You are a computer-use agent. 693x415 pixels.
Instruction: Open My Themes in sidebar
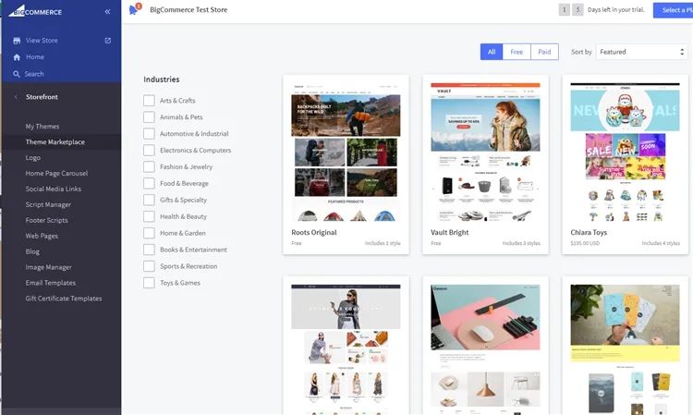coord(43,127)
